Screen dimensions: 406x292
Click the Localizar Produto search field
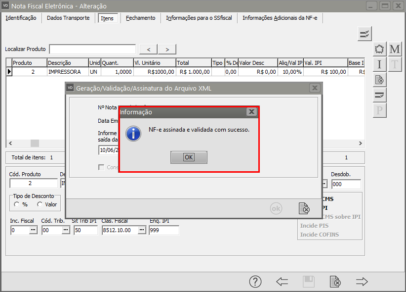(92, 49)
